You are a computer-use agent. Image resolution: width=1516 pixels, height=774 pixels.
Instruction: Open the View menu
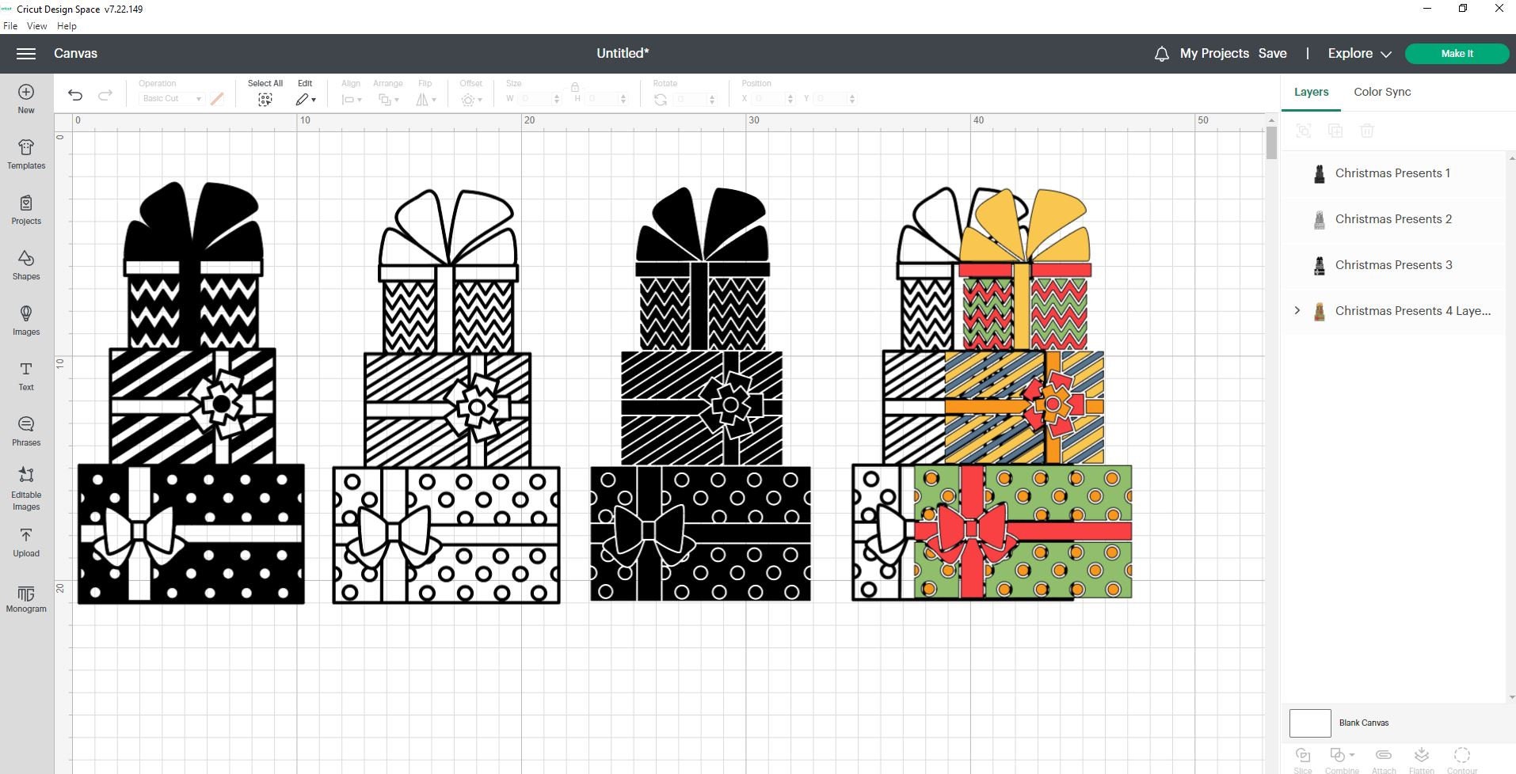36,25
